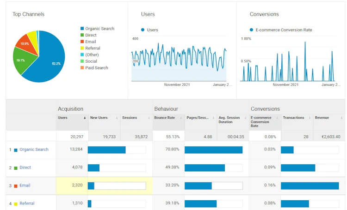The height and width of the screenshot is (210, 347).
Task: Sort by the Transactions column arrow
Action: [x=310, y=118]
